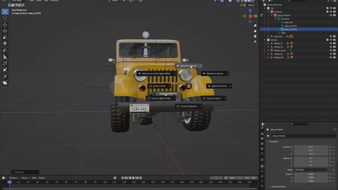Select the Scale tool
Screen dimensions: 338x190
[x=5, y=37]
